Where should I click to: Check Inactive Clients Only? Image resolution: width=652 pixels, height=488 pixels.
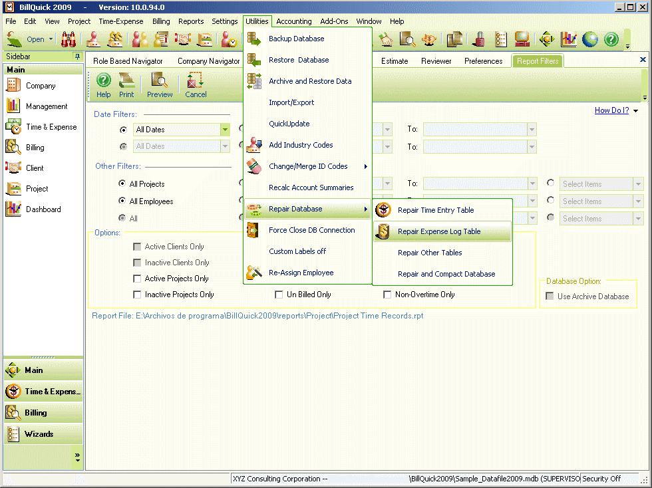(x=137, y=263)
